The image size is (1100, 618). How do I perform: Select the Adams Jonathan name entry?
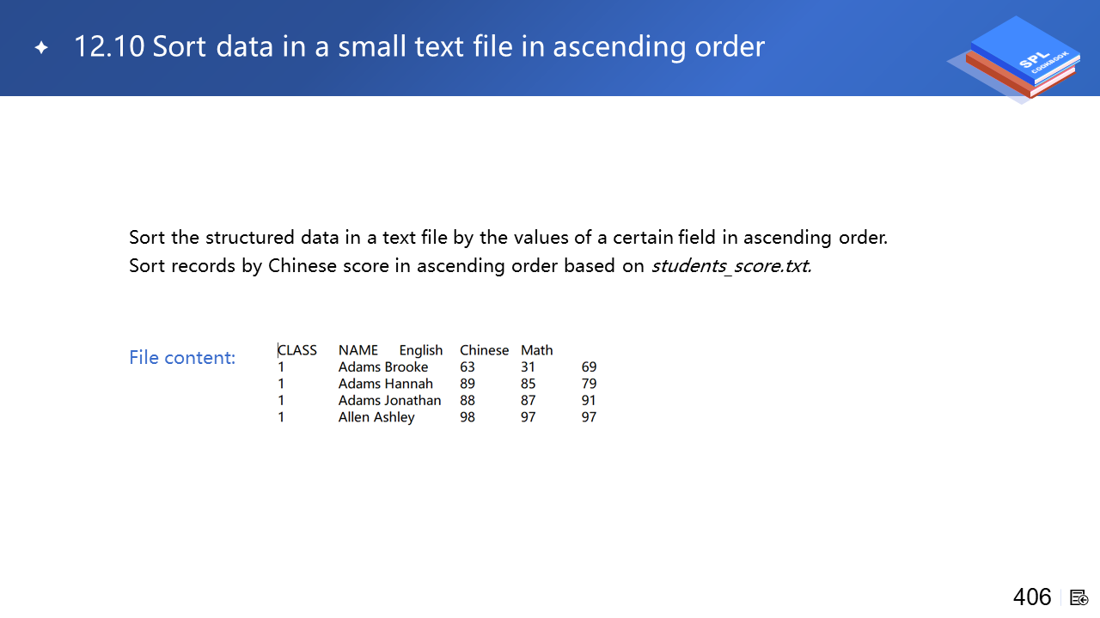point(389,400)
